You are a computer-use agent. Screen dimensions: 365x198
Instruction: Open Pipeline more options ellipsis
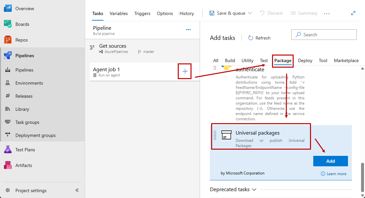(189, 29)
